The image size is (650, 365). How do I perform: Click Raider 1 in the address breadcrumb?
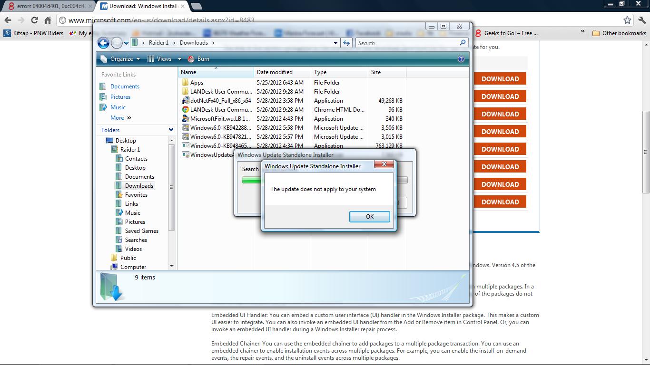pyautogui.click(x=158, y=43)
